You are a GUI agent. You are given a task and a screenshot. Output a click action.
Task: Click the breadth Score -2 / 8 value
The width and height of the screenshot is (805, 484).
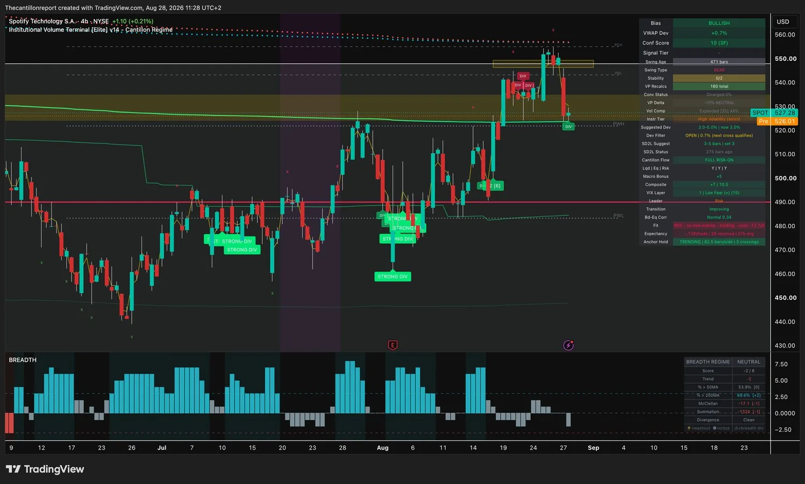pyautogui.click(x=749, y=371)
